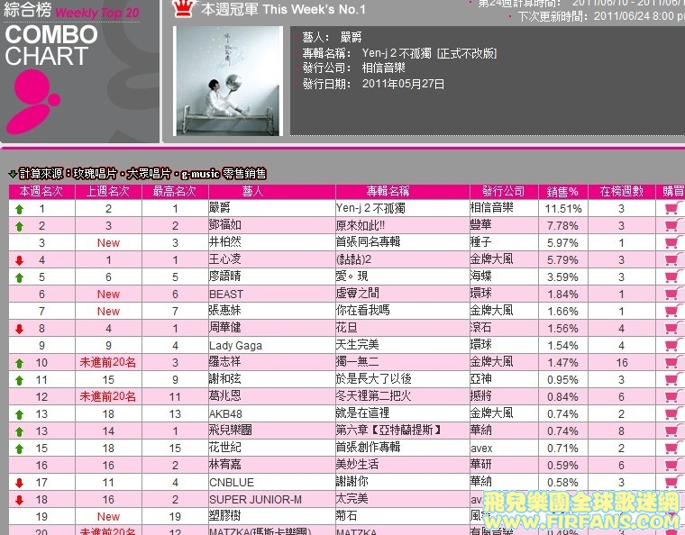Click album title 你在看我嗎
The width and height of the screenshot is (685, 535).
[362, 310]
